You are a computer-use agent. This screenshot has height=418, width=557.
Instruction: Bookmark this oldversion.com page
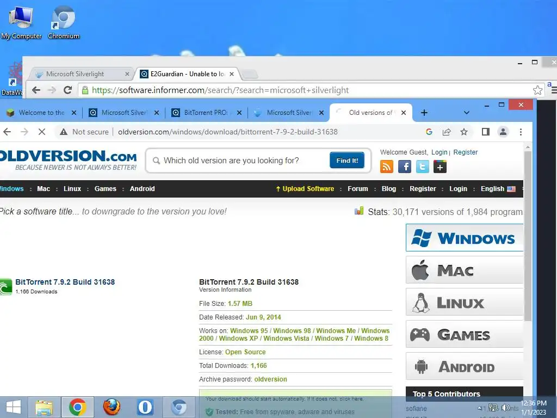(464, 132)
